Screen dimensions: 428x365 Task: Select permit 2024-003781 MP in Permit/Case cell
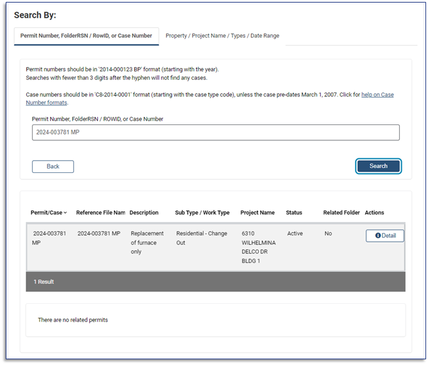coord(49,238)
